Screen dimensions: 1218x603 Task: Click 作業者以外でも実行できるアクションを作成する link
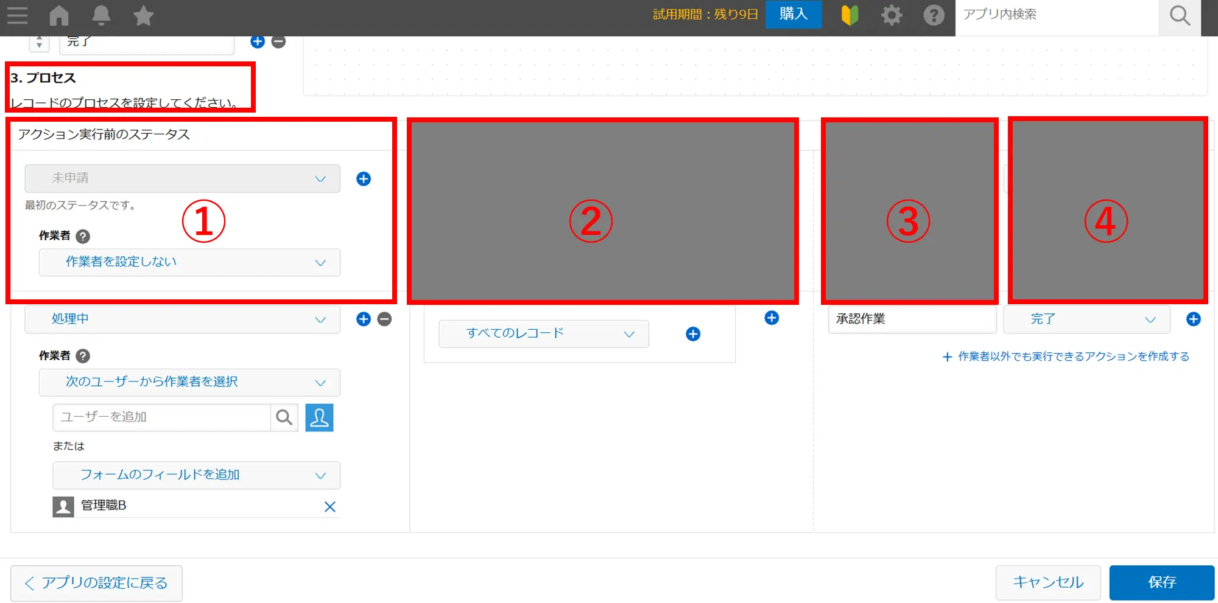pos(1066,357)
